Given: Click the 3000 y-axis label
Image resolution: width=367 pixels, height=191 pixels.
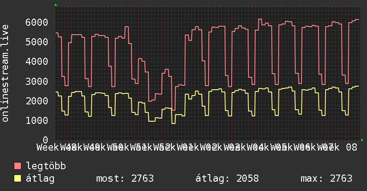Looking at the screenshot, I should tap(37, 81).
